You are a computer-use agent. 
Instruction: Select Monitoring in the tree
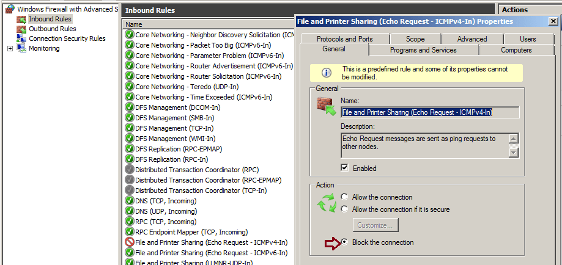(44, 48)
